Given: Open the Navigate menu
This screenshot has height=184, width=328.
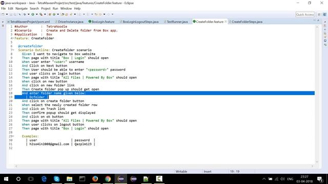Looking at the screenshot, I should tap(22, 9).
